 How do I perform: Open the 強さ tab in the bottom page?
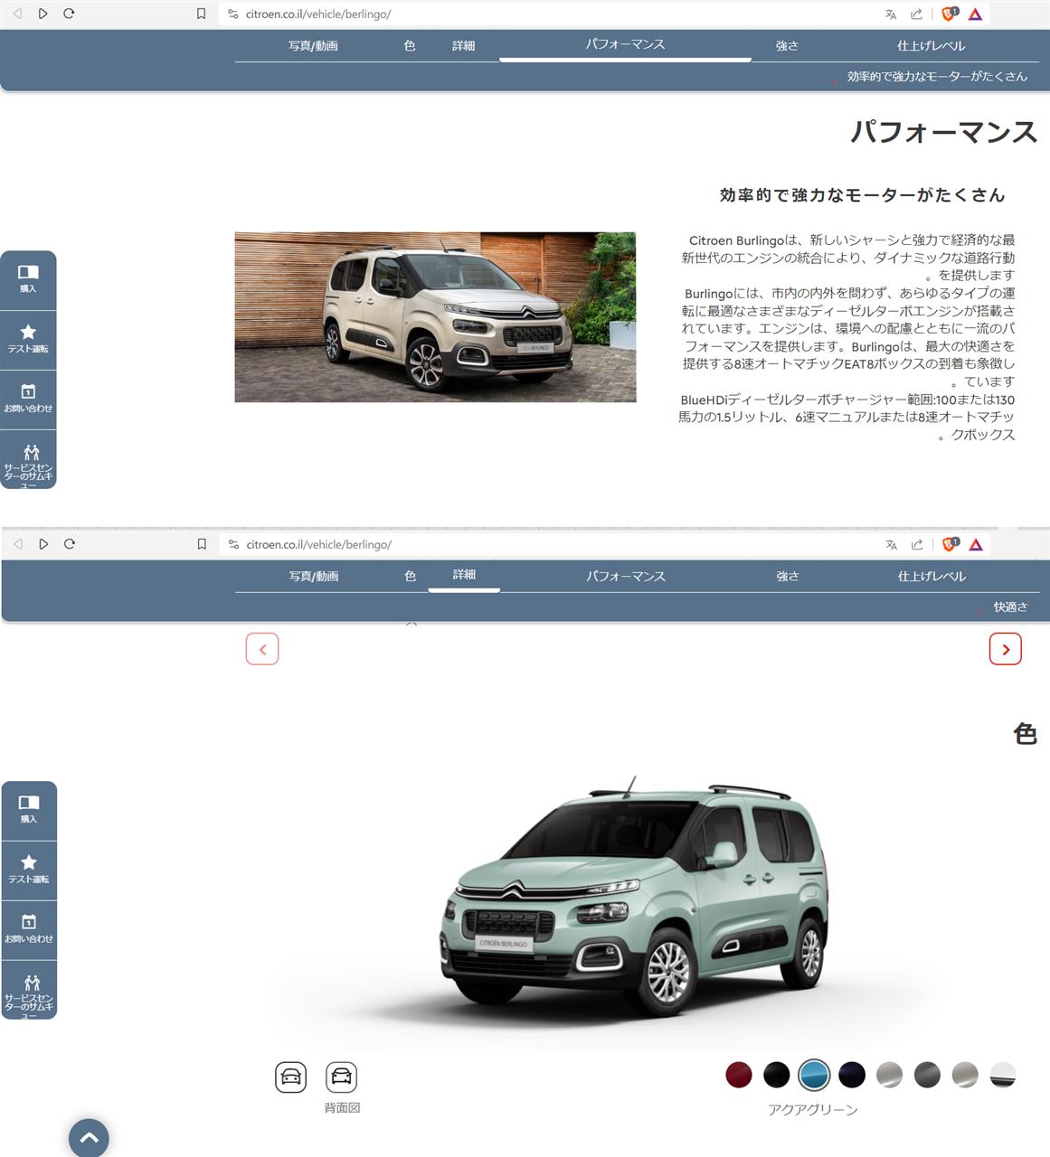pos(788,576)
